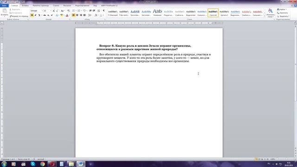Toggle underline formatting button
This screenshot has height=167, width=297.
[39, 15]
